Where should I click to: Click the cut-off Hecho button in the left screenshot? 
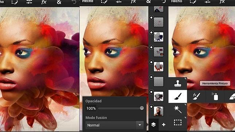(2, 2)
